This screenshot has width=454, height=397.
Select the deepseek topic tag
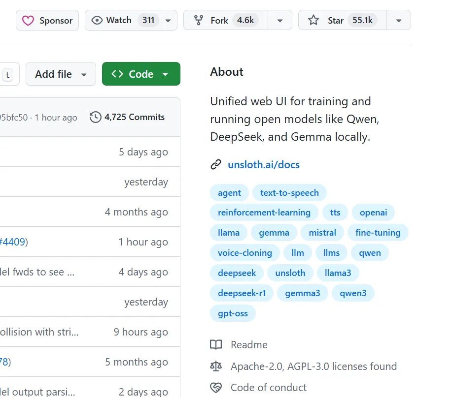point(237,273)
